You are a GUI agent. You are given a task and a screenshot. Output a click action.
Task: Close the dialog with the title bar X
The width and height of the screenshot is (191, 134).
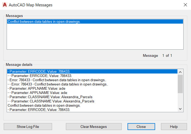pyautogui.click(x=185, y=5)
